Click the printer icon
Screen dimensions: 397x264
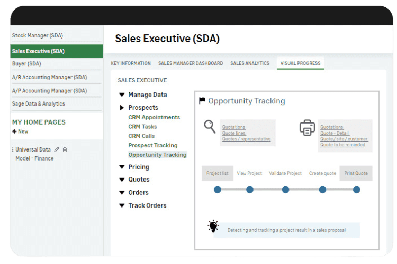[x=307, y=128]
